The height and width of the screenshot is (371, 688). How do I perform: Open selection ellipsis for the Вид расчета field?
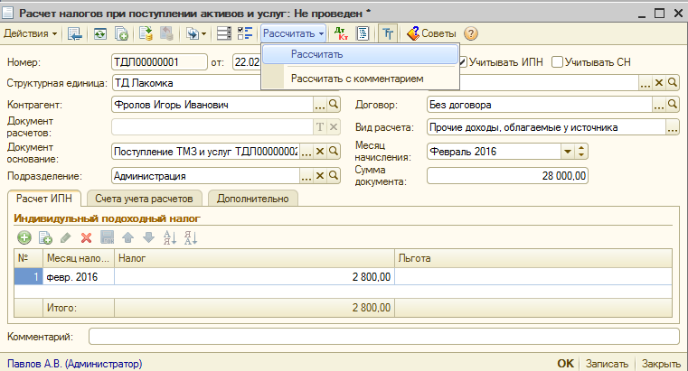pos(673,127)
